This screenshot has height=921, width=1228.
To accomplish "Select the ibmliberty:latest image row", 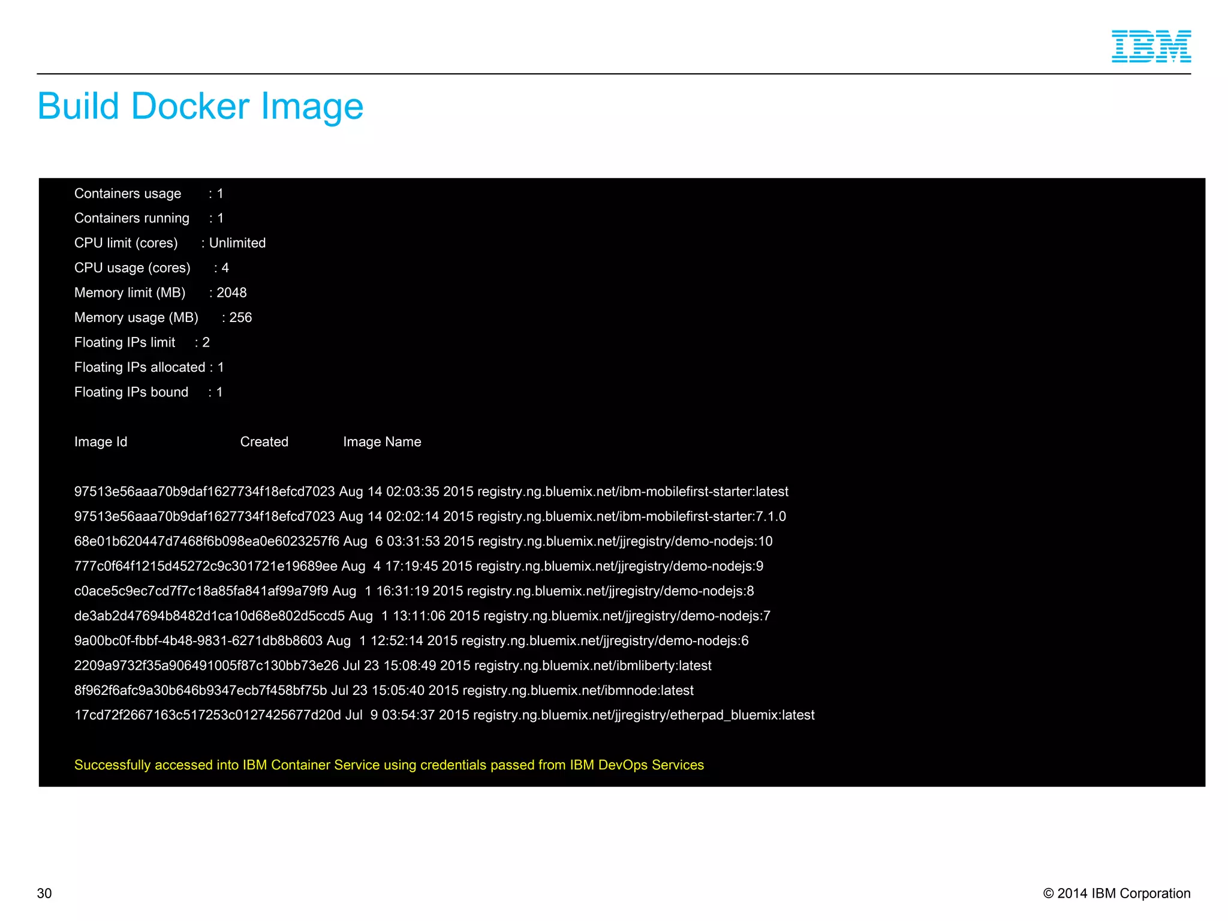I will pos(393,666).
